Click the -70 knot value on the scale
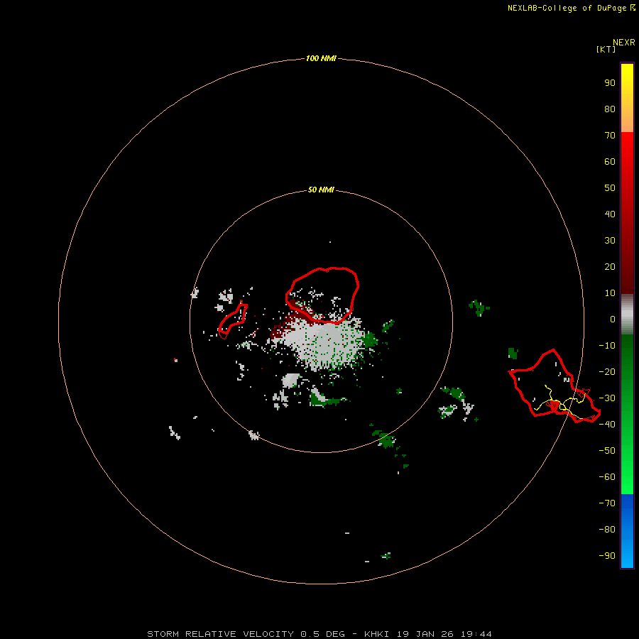This screenshot has height=639, width=639. [x=607, y=503]
